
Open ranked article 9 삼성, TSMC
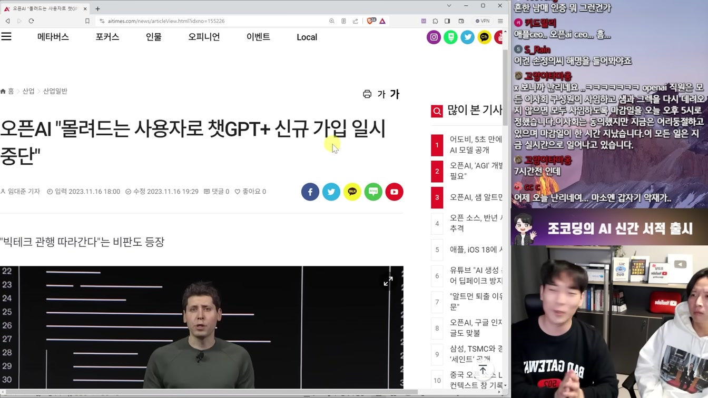point(467,354)
